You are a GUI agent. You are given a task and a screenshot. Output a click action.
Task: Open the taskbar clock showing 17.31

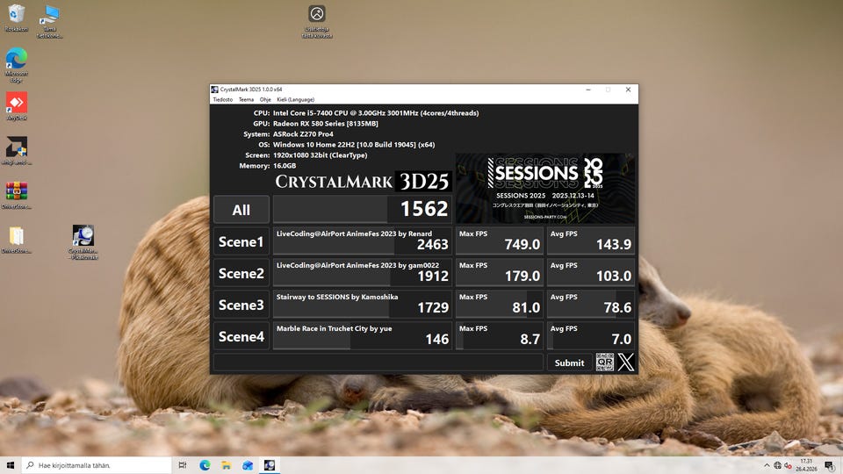click(x=806, y=465)
